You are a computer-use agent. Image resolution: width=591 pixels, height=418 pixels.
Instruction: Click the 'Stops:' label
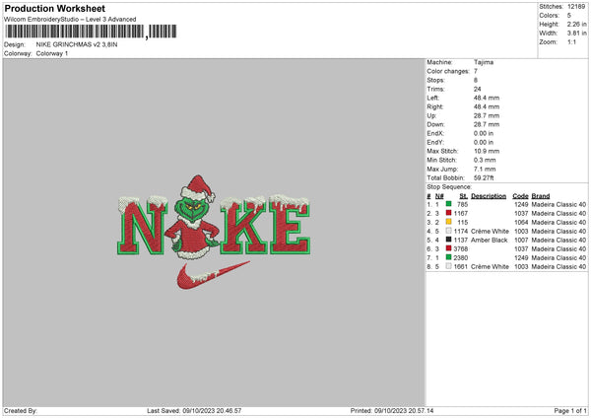[x=435, y=80]
